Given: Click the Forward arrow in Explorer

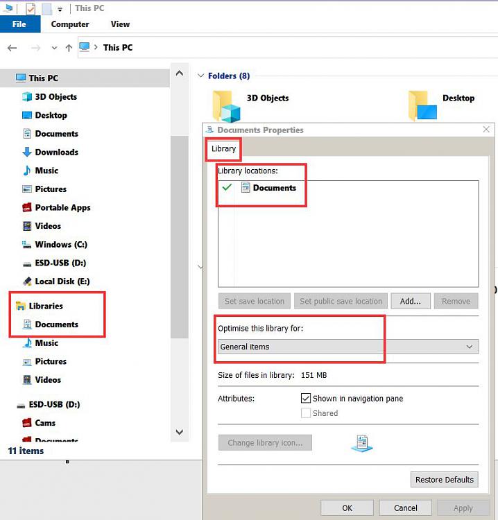Looking at the screenshot, I should coord(35,48).
